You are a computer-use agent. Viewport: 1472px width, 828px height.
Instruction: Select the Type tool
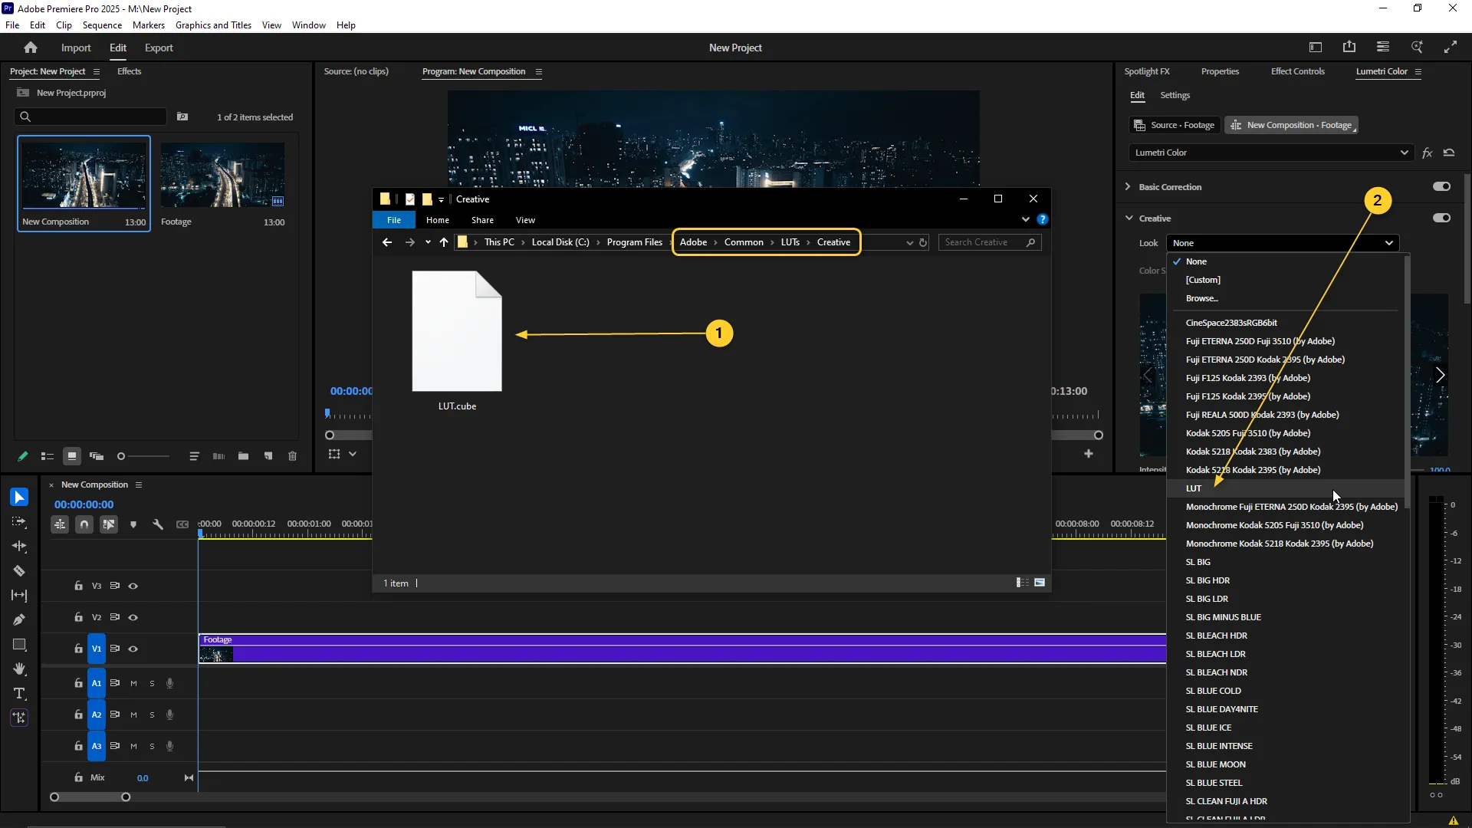(x=19, y=694)
